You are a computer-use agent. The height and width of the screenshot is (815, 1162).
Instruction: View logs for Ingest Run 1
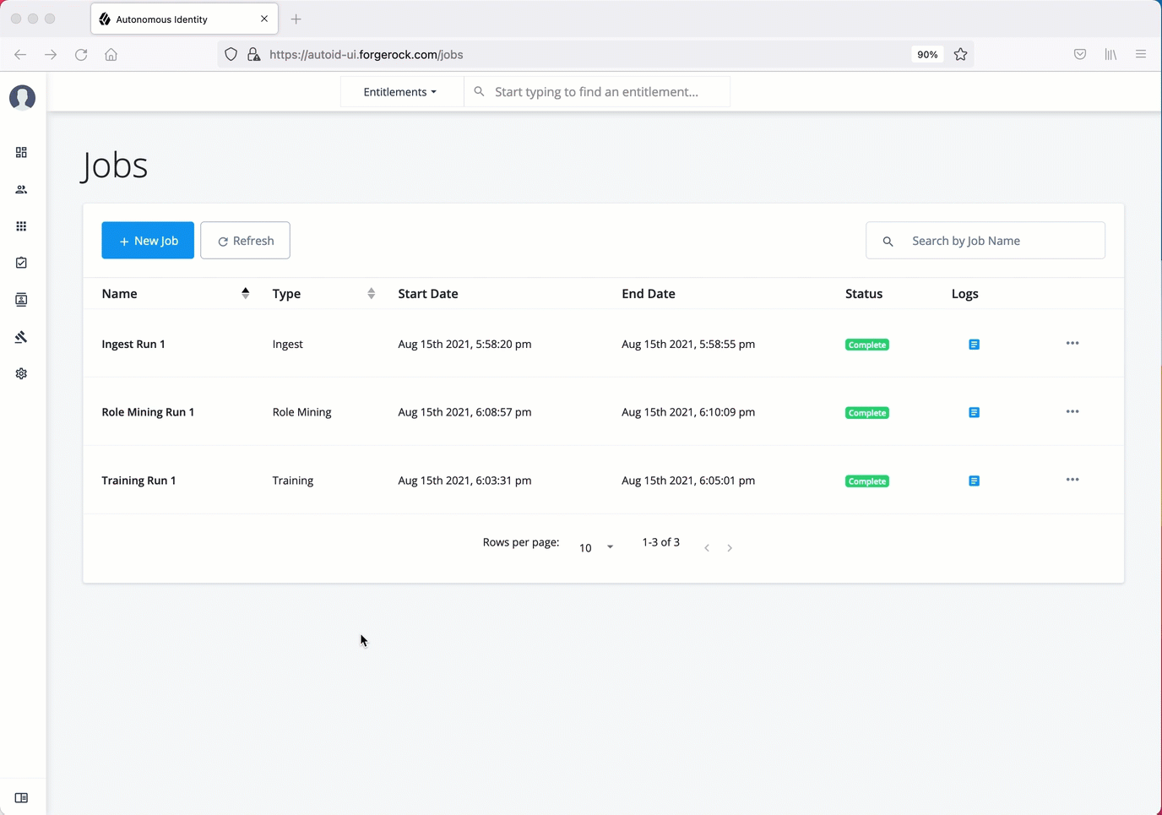(x=974, y=345)
